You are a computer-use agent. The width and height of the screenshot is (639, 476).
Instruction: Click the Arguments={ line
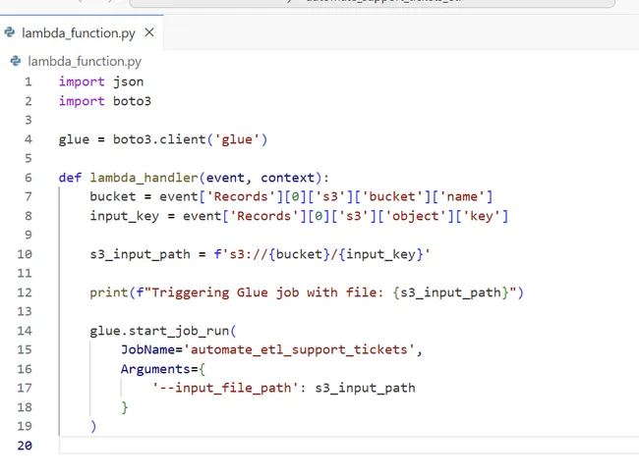(x=163, y=369)
